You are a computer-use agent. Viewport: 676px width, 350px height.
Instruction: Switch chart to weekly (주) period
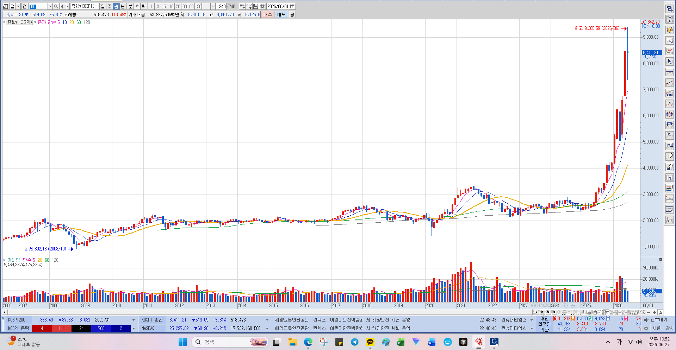[109, 6]
